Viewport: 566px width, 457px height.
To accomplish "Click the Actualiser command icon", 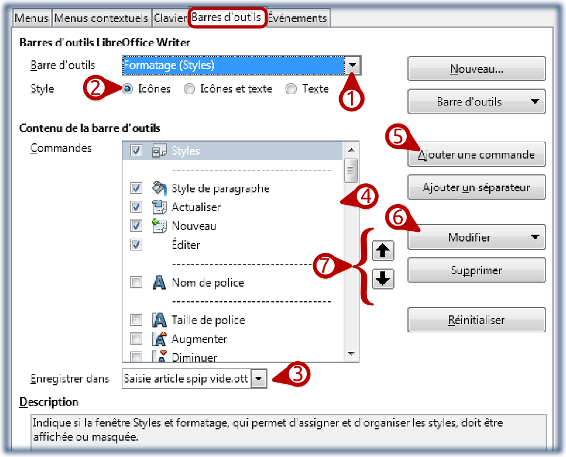I will click(159, 207).
